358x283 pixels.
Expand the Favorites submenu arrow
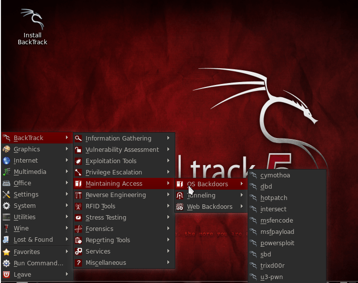(66, 252)
